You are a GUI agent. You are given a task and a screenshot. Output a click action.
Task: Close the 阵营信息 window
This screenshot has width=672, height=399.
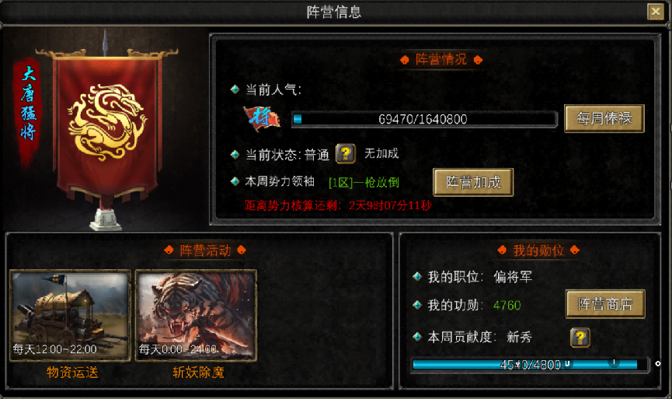(655, 12)
